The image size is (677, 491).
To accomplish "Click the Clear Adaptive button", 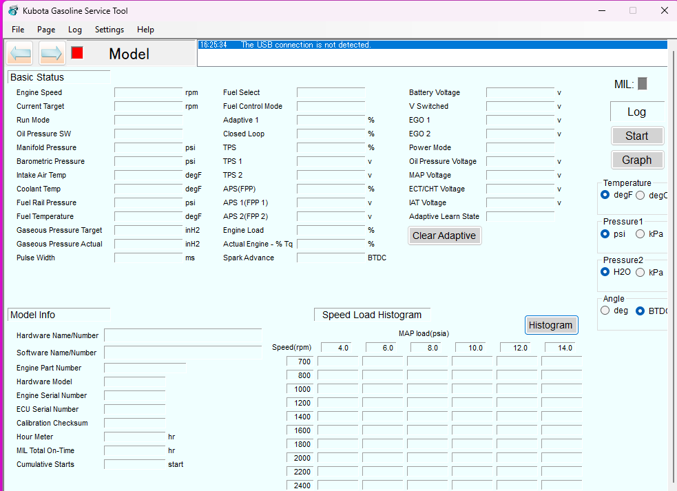I will click(x=444, y=236).
